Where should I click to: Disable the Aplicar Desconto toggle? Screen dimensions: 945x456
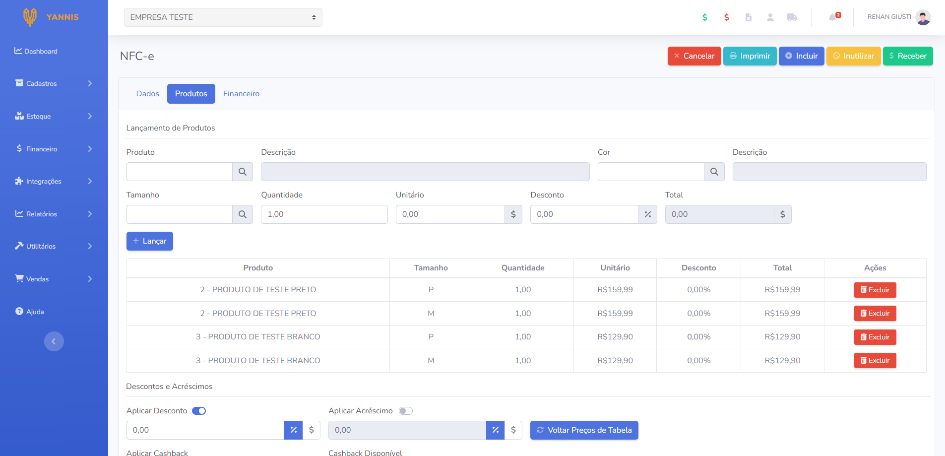click(x=199, y=411)
